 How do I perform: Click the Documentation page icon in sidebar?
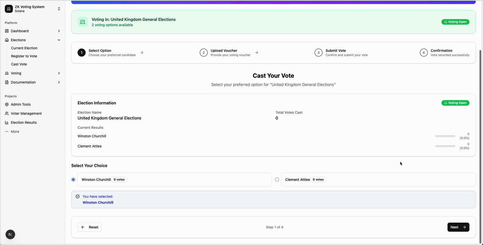tap(7, 82)
